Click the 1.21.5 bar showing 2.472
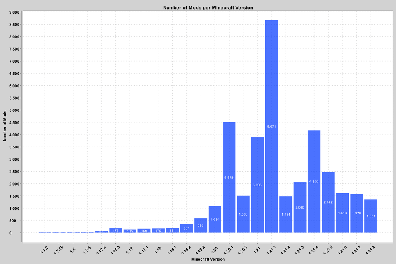The image size is (396, 264). click(328, 202)
